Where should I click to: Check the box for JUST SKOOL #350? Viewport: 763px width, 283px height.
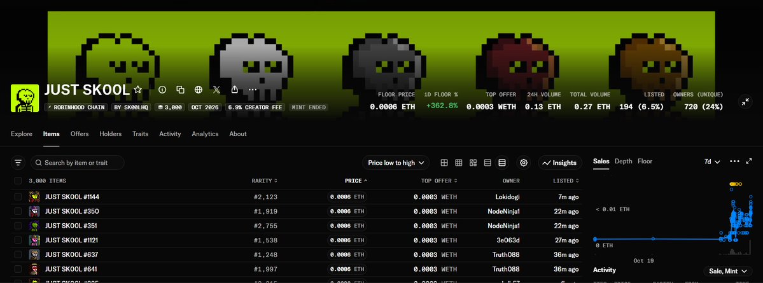coord(18,212)
